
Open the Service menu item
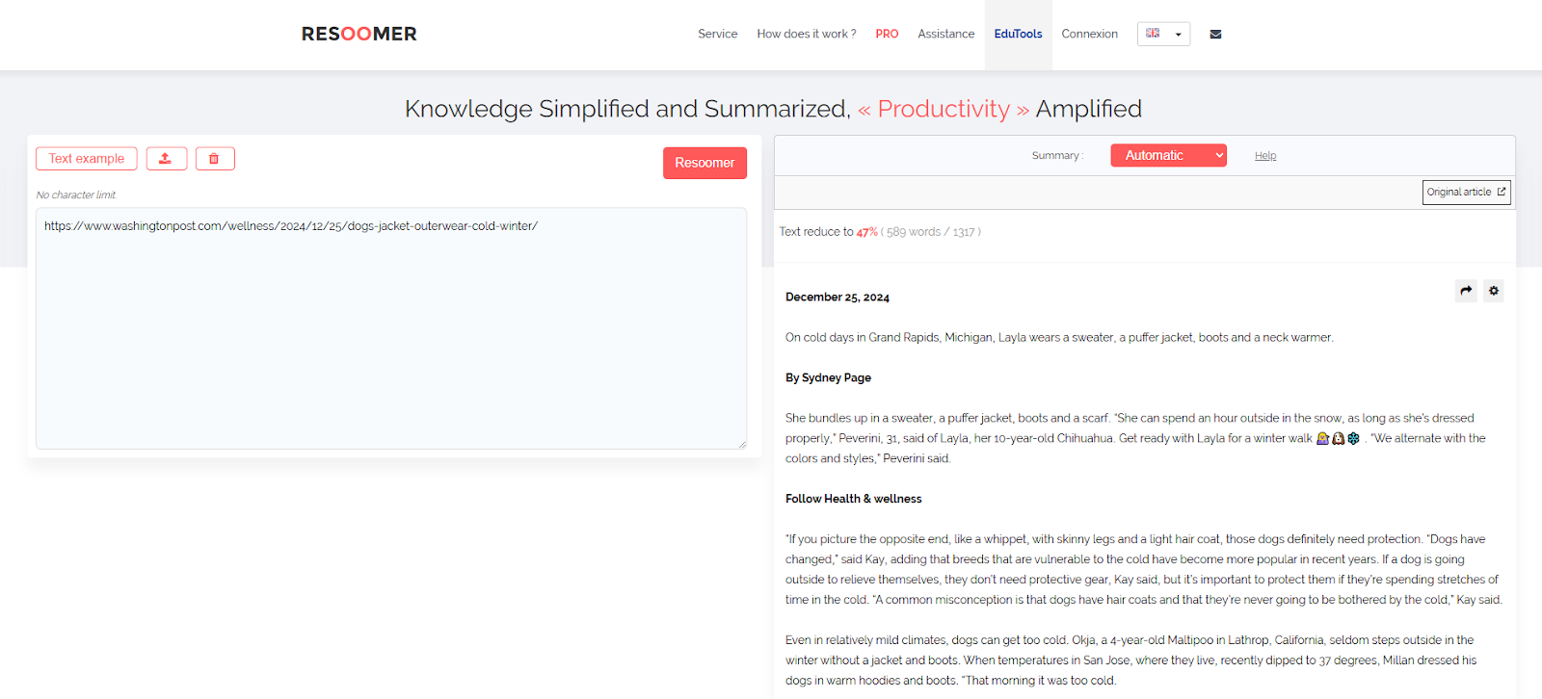point(718,34)
